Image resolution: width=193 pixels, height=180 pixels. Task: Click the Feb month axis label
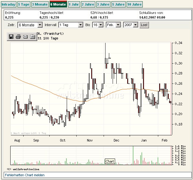click(164, 140)
